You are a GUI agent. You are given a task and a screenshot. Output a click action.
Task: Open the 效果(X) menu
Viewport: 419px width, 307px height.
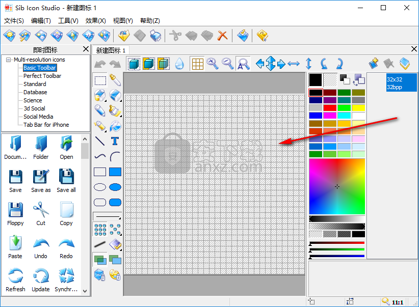coord(95,21)
